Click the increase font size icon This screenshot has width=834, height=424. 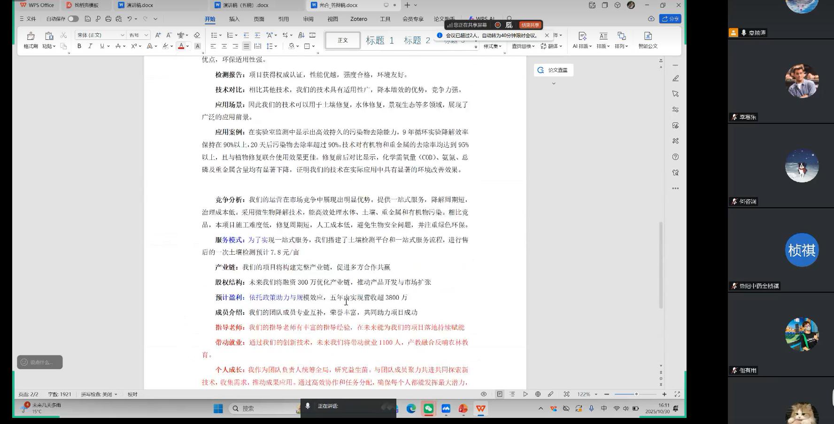(x=158, y=35)
